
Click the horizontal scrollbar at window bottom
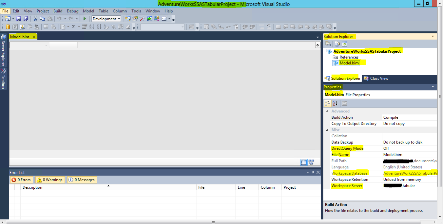[x=213, y=222]
